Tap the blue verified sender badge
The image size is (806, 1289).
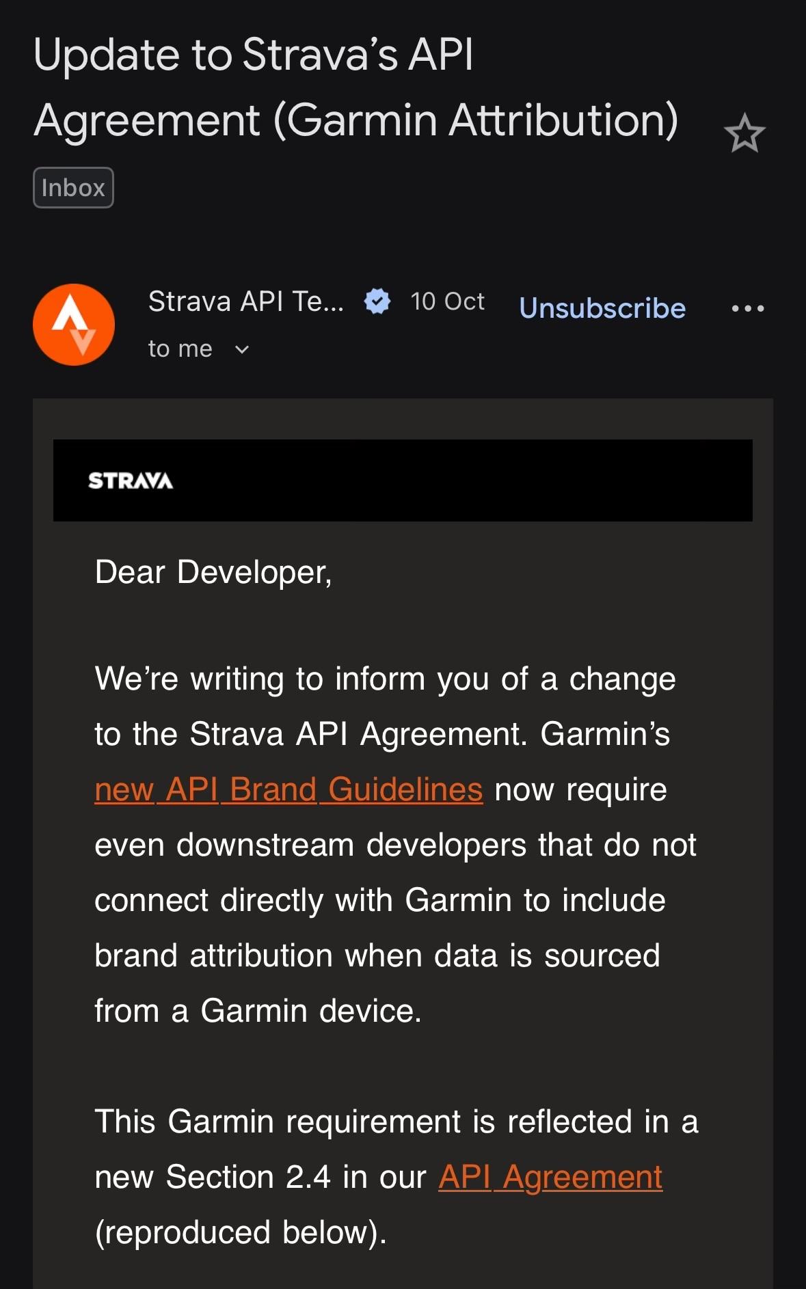[x=377, y=301]
